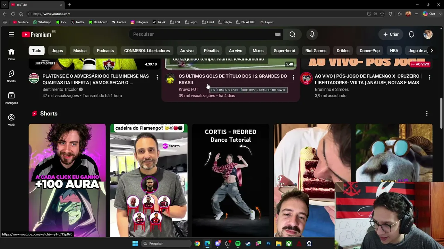Open the browser extensions puzzle icon
The image size is (444, 249).
click(391, 14)
